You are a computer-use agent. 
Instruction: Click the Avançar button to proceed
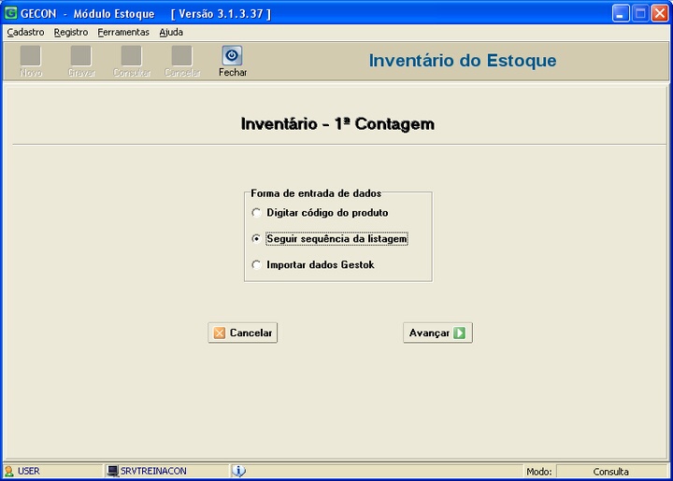point(437,332)
